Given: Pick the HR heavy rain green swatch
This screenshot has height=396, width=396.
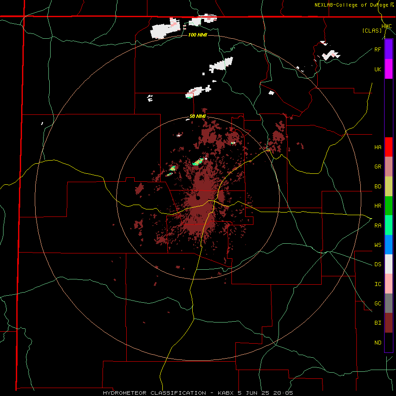Looking at the screenshot, I should coord(389,206).
